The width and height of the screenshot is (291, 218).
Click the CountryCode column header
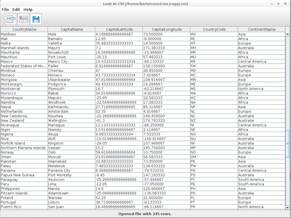[x=214, y=29]
